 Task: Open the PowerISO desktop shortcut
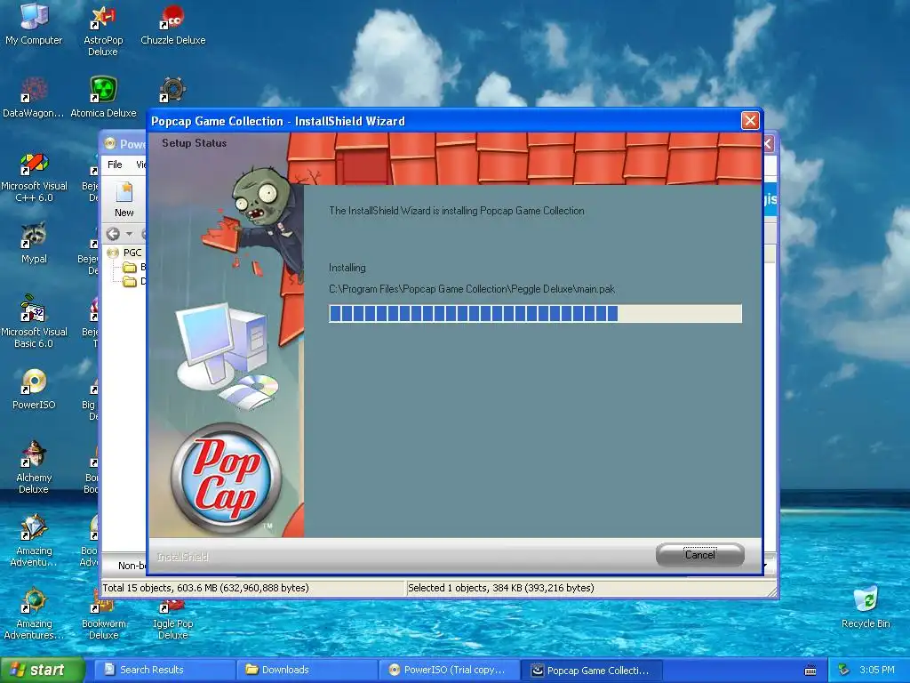coord(34,390)
